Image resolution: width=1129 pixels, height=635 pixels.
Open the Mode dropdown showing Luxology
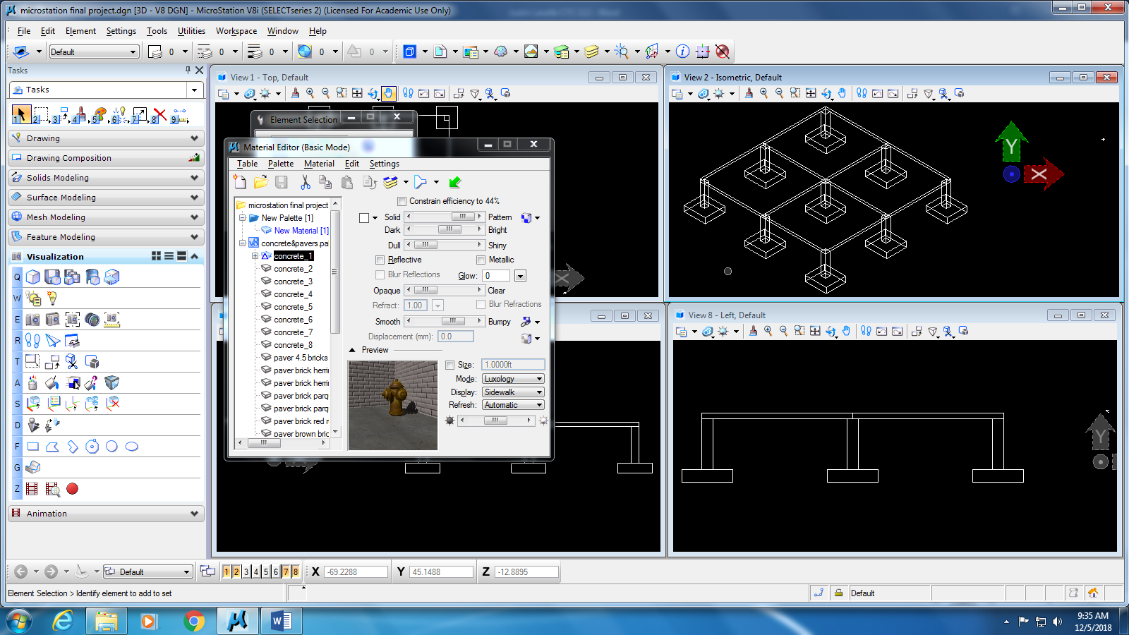coord(513,379)
